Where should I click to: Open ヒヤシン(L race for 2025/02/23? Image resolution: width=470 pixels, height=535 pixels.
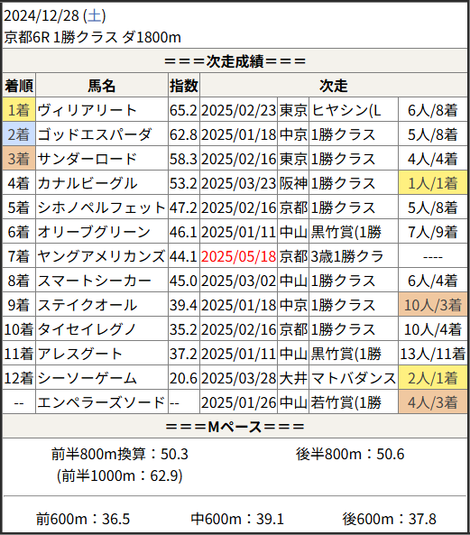pyautogui.click(x=346, y=110)
